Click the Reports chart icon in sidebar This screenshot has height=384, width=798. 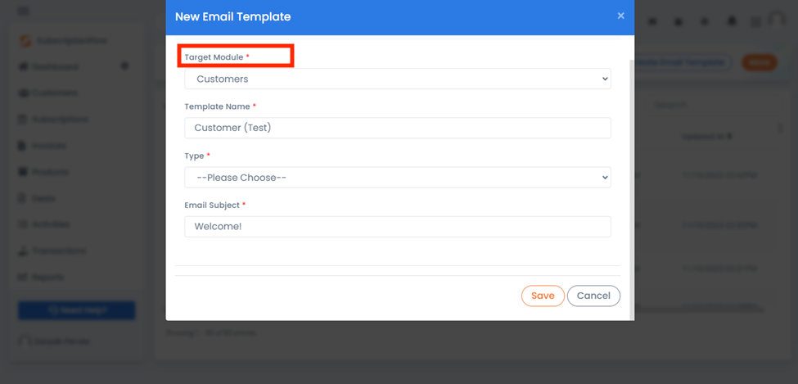(x=22, y=277)
